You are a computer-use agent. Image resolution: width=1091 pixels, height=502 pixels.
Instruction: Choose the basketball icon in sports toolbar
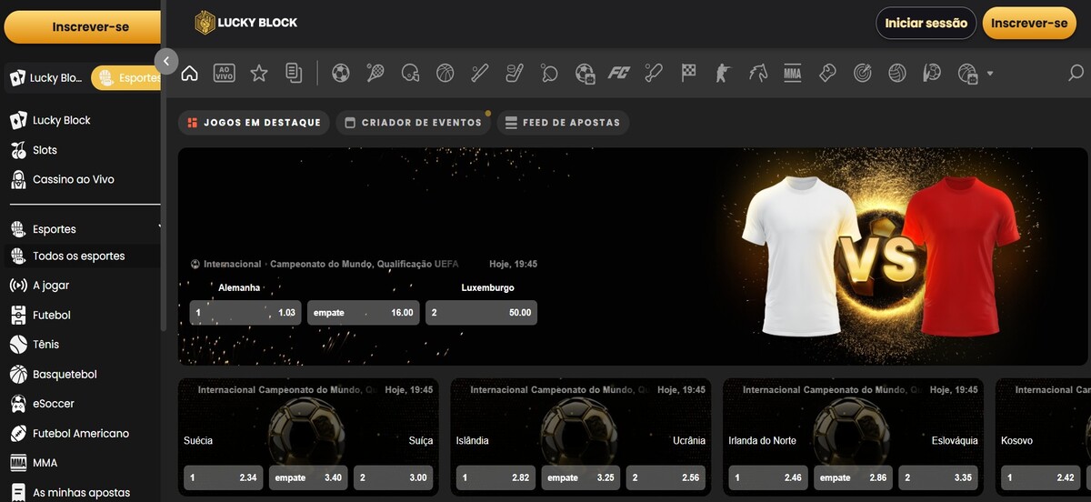coord(445,74)
